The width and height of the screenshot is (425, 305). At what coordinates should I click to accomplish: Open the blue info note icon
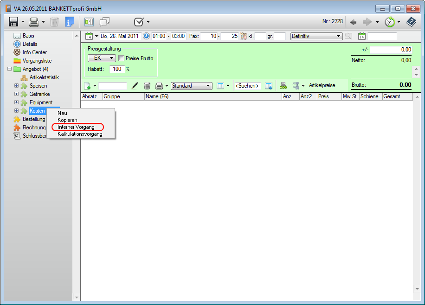pyautogui.click(x=70, y=22)
